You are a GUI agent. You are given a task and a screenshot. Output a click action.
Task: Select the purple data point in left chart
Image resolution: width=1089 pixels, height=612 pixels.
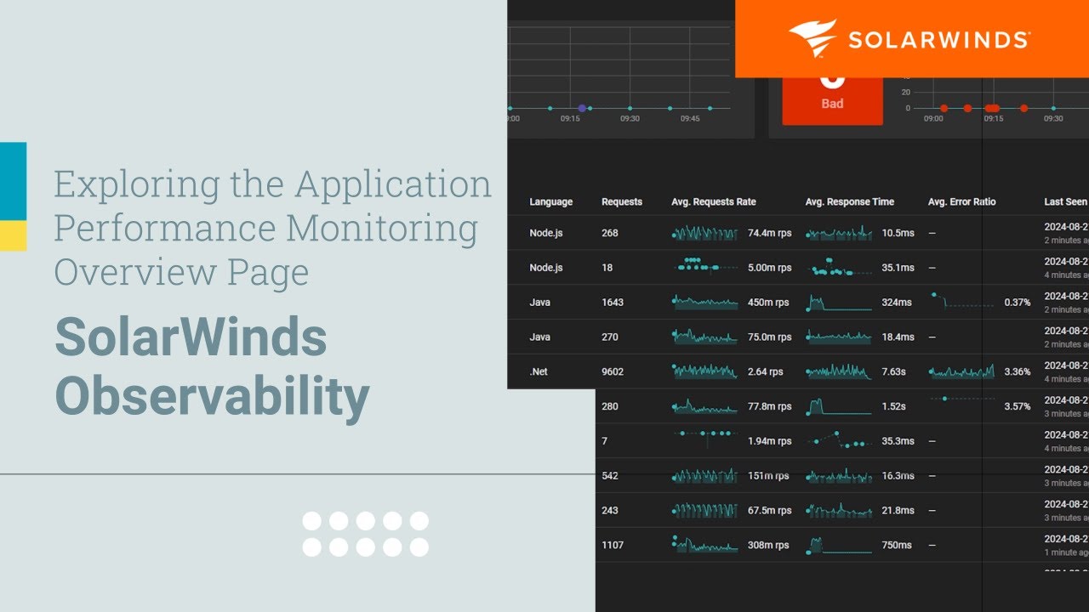click(x=582, y=108)
